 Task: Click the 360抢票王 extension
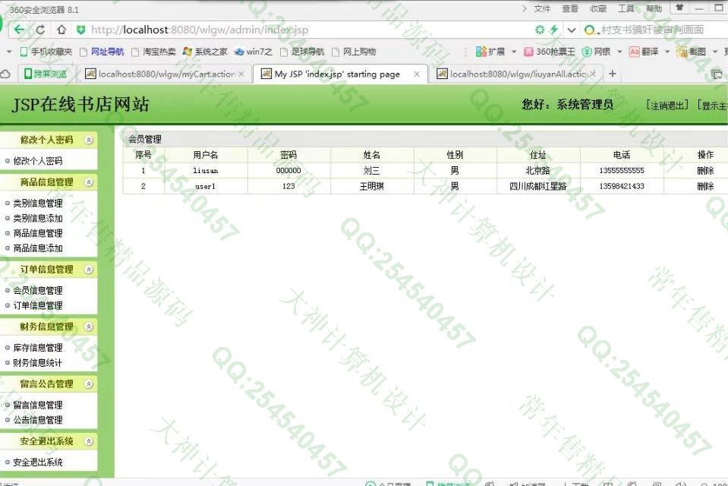coord(550,52)
